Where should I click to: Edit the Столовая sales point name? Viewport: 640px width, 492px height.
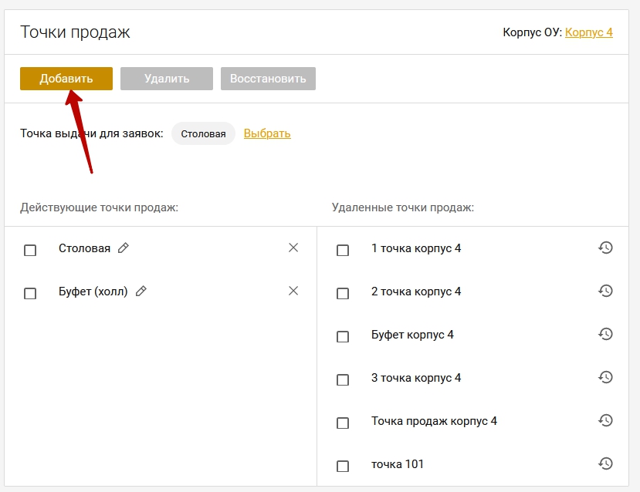pyautogui.click(x=124, y=248)
